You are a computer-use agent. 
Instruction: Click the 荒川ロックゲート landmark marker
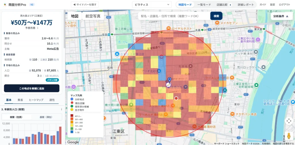tap(264, 67)
